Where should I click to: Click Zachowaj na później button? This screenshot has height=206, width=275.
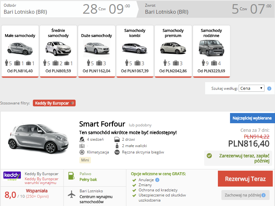(x=245, y=195)
